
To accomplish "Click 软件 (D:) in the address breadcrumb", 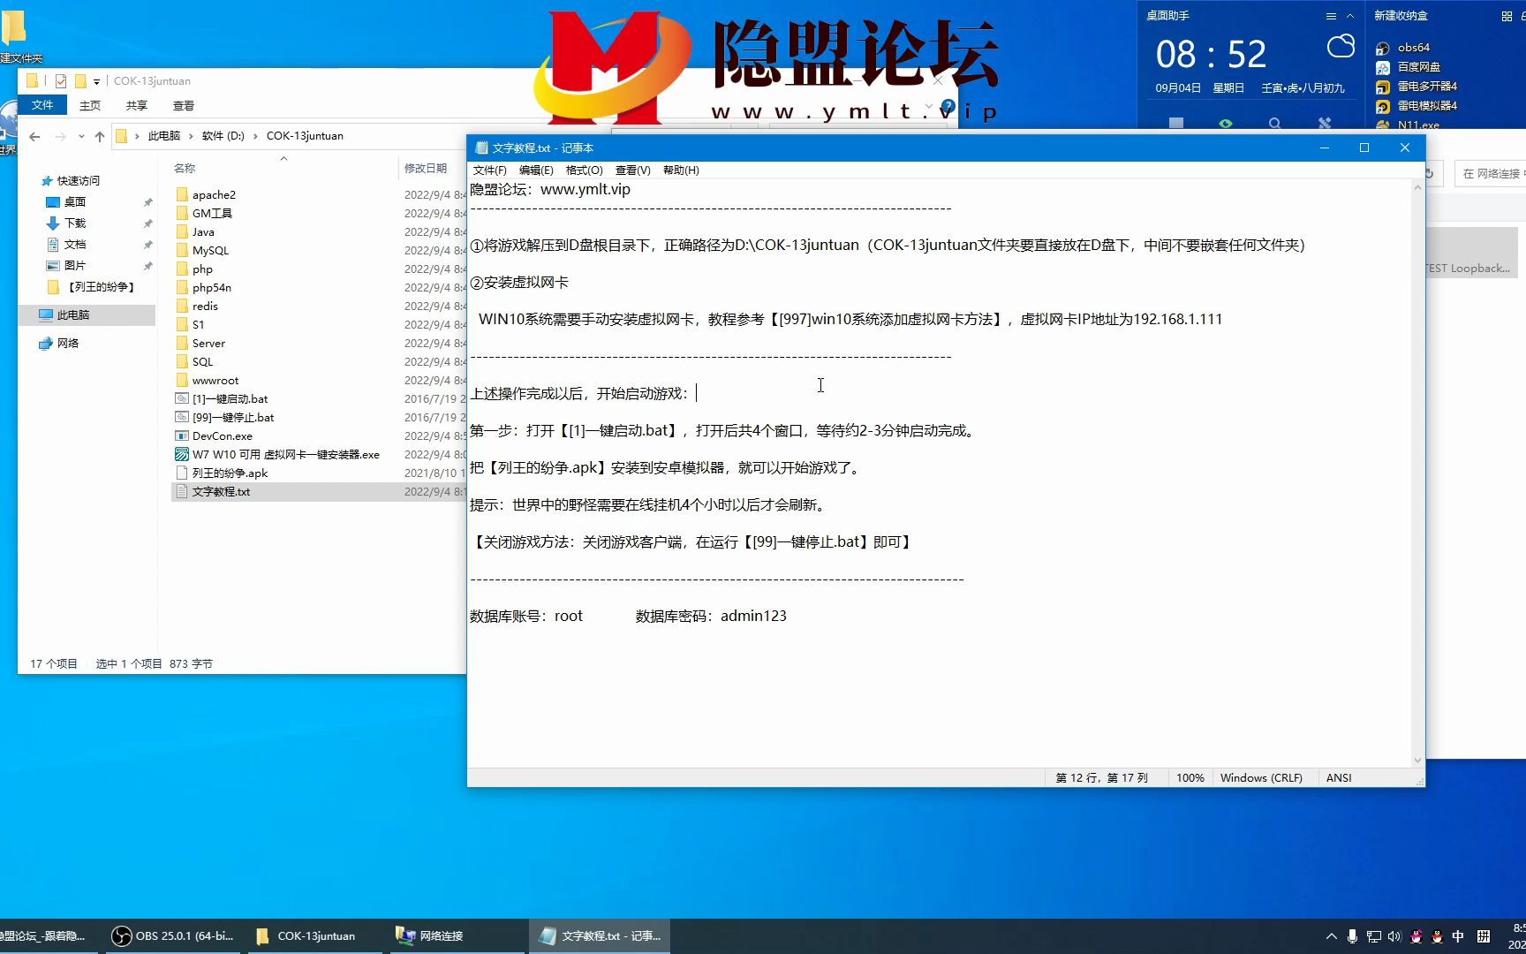I will tap(223, 136).
